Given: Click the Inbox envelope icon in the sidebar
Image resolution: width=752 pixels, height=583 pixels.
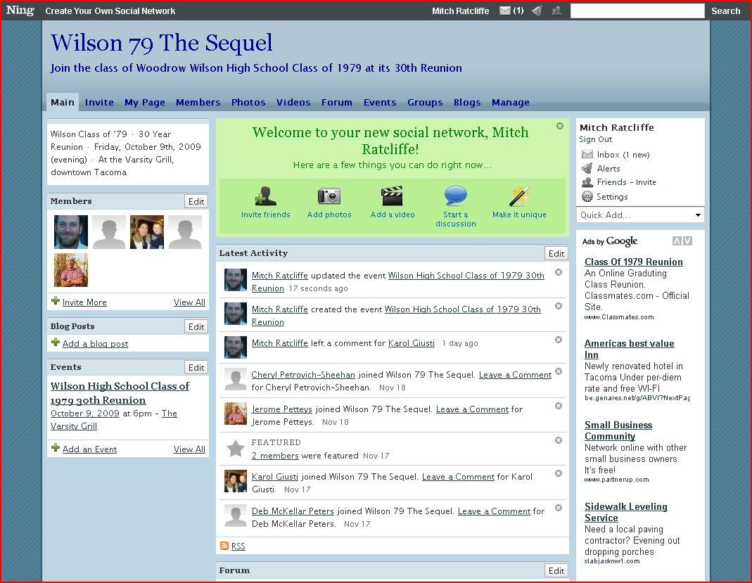Looking at the screenshot, I should pyautogui.click(x=587, y=155).
